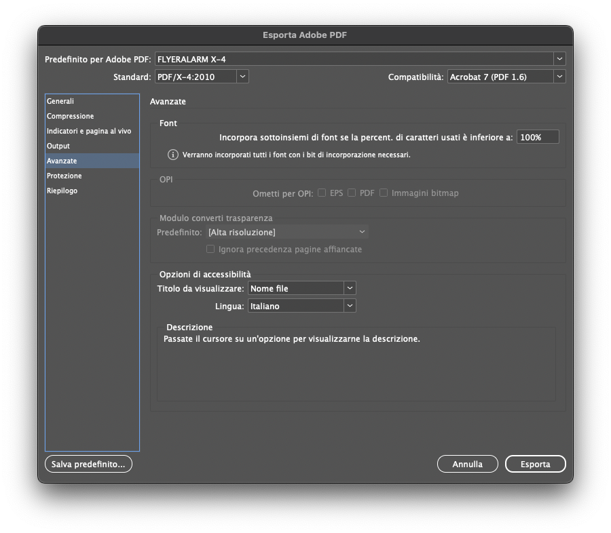Open the Predefinito per Adobe PDF dropdown
This screenshot has height=533, width=611.
click(x=360, y=59)
